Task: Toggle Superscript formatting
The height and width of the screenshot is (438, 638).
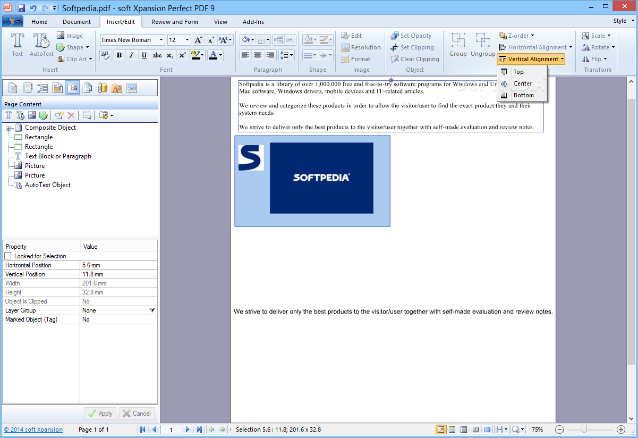Action: tap(182, 55)
